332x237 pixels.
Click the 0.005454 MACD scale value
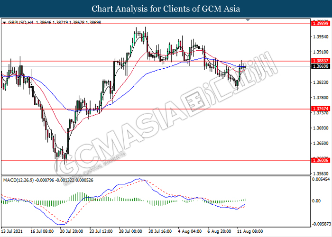(x=321, y=179)
